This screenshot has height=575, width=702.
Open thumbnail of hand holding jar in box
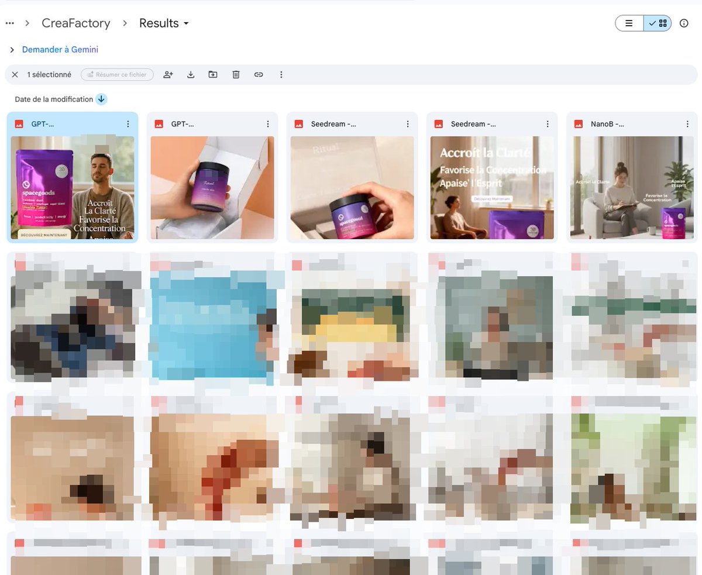212,188
